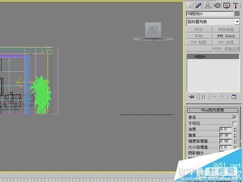Open the Modify command panel tab
This screenshot has width=243, height=182.
[198, 5]
